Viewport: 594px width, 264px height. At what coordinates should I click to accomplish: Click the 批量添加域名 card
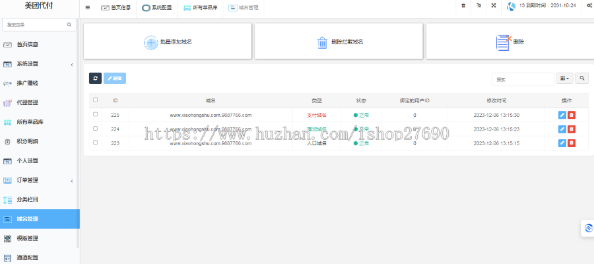[168, 42]
